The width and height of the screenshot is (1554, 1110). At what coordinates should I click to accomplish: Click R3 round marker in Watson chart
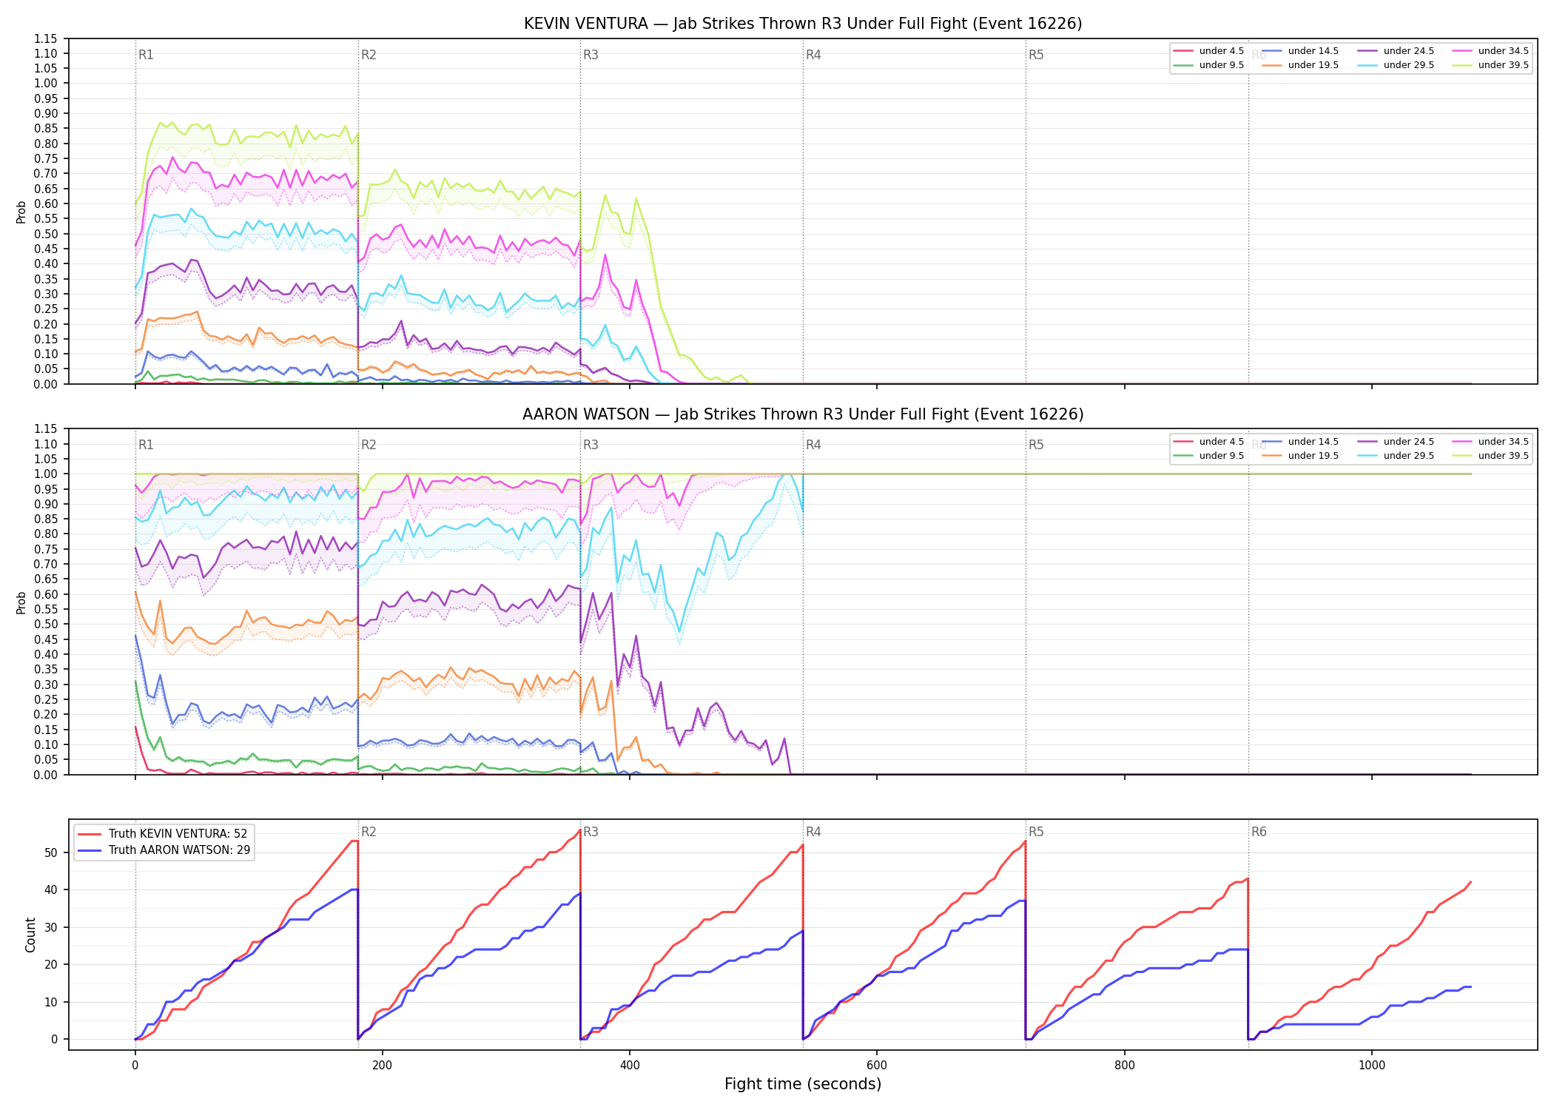[591, 445]
